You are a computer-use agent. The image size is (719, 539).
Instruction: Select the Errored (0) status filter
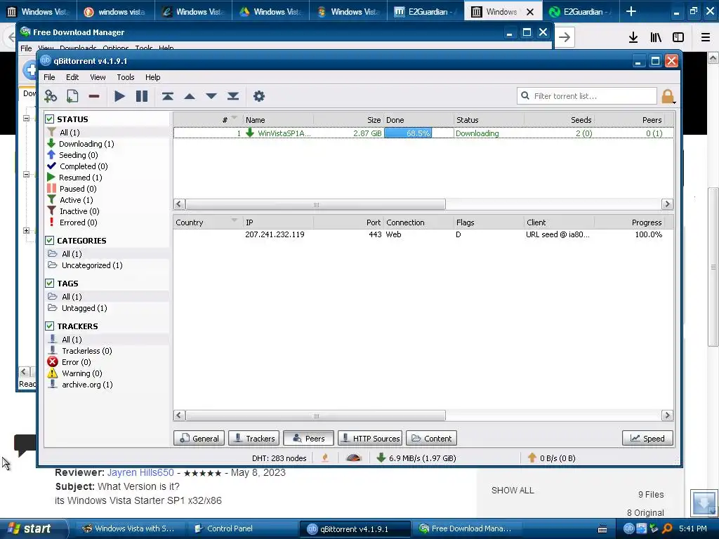[x=79, y=222]
